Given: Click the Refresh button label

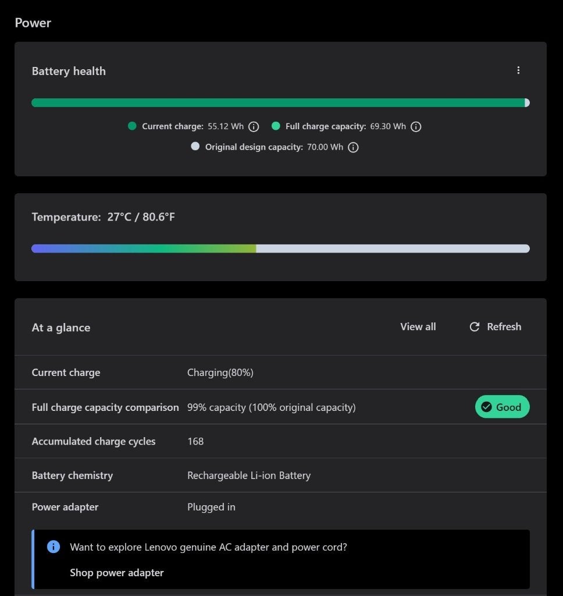Looking at the screenshot, I should (504, 327).
